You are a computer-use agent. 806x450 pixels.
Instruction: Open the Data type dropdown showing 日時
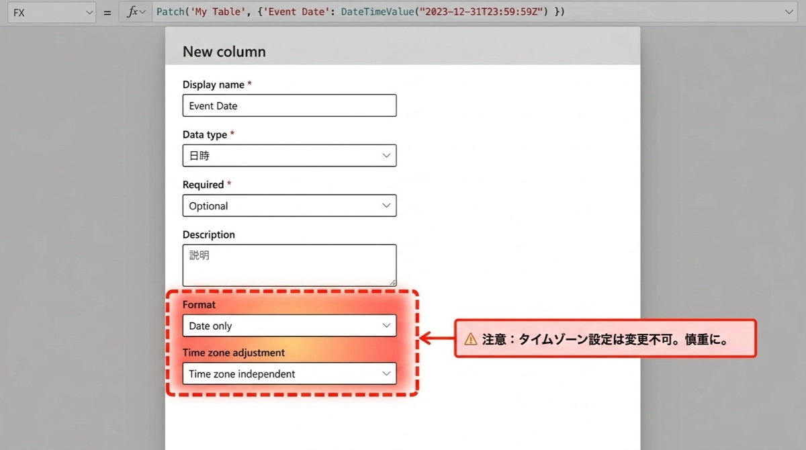[x=289, y=156]
